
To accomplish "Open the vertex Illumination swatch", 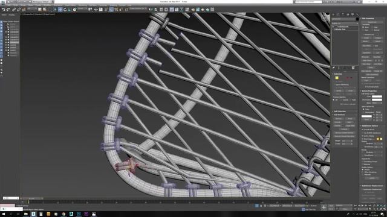I will [377, 99].
